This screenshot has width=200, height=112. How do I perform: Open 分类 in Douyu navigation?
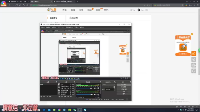point(81,10)
